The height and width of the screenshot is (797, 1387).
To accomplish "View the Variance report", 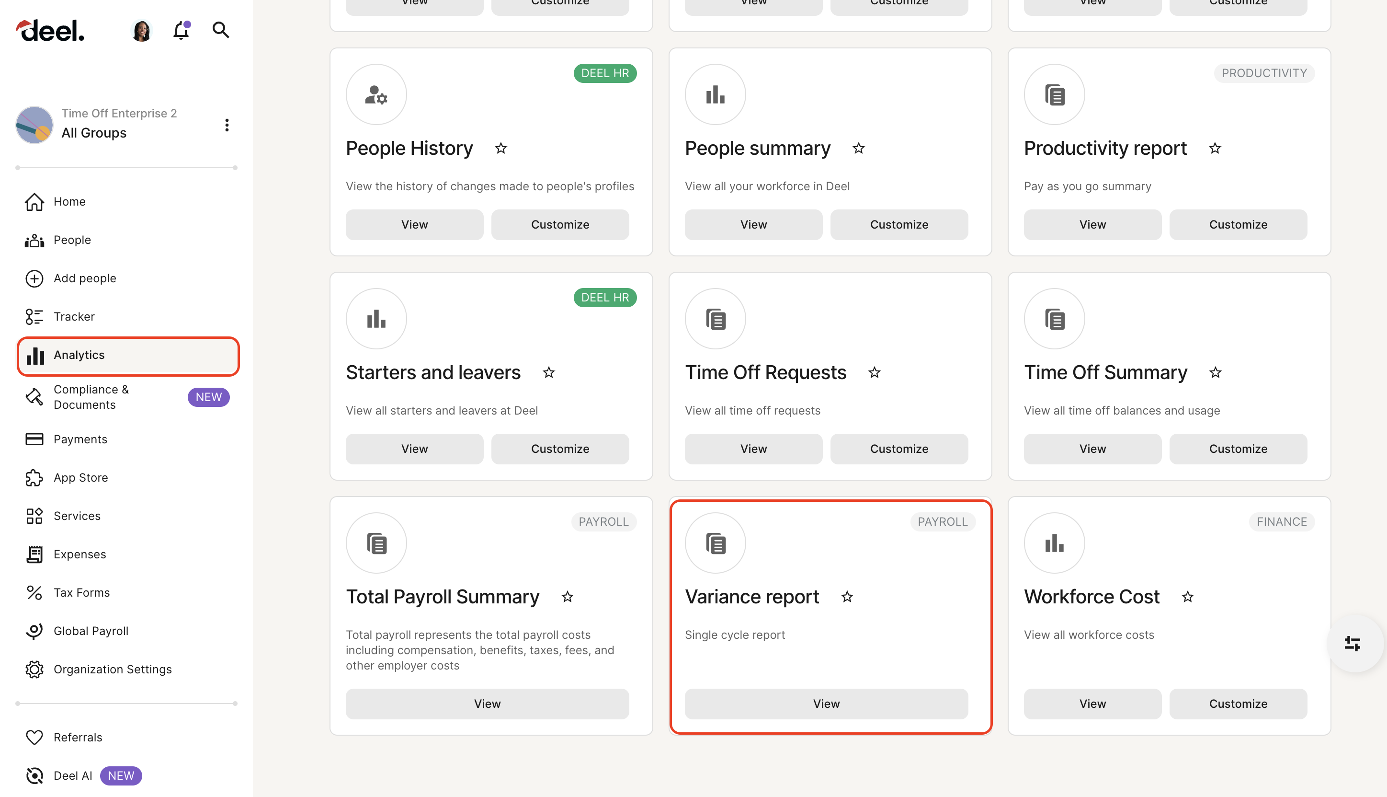I will point(826,704).
